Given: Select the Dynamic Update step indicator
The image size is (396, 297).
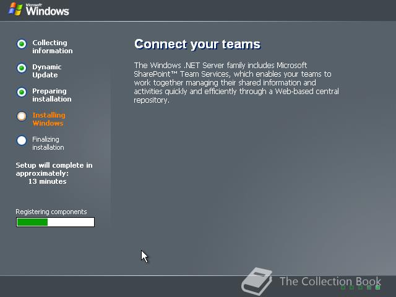Looking at the screenshot, I should click(22, 68).
